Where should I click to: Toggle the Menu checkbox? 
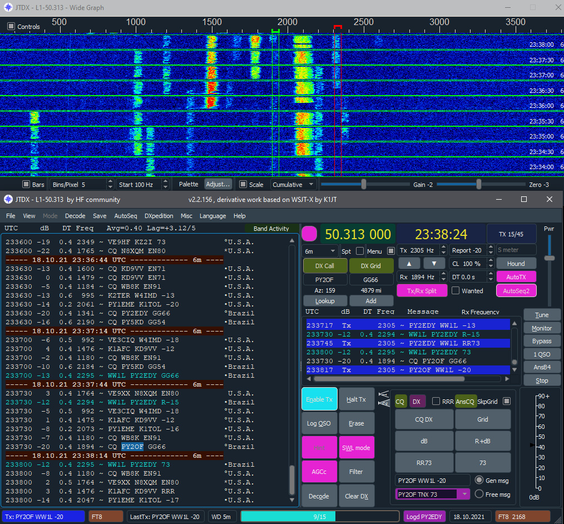(391, 251)
